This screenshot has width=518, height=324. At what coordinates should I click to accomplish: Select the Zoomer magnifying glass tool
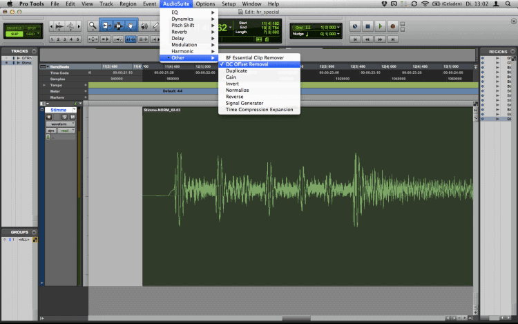(93, 26)
